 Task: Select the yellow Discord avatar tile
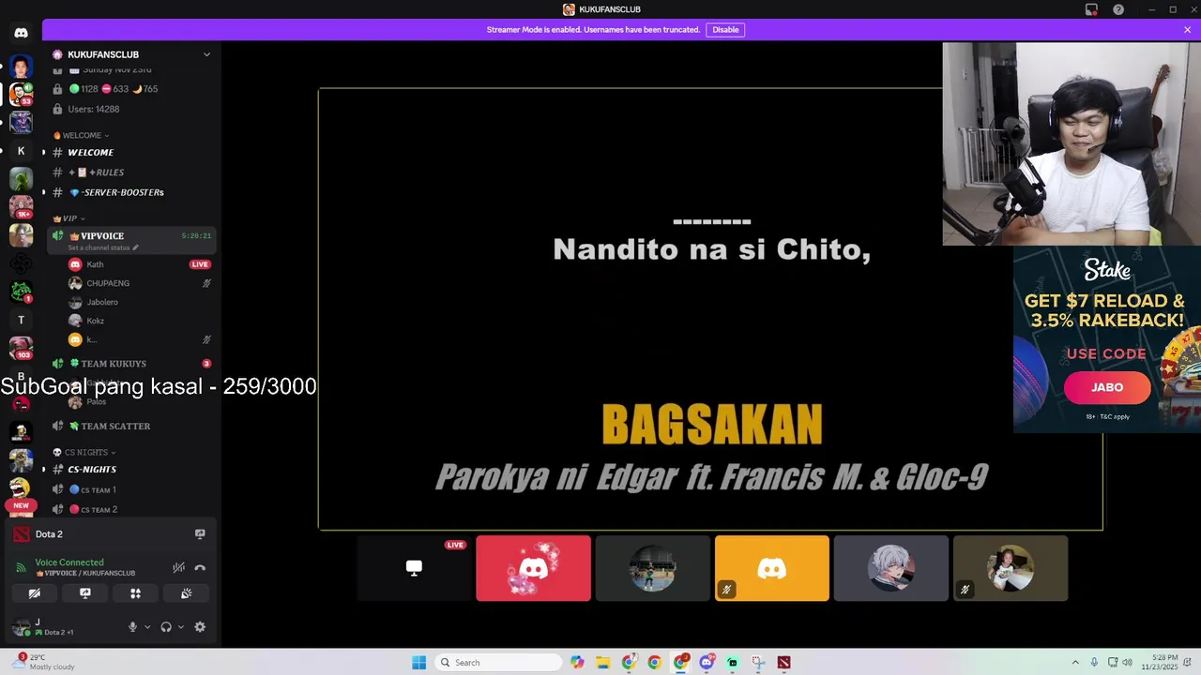tap(771, 568)
